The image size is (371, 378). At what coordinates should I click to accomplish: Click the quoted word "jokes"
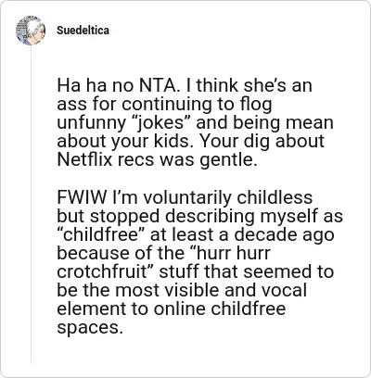coord(160,123)
